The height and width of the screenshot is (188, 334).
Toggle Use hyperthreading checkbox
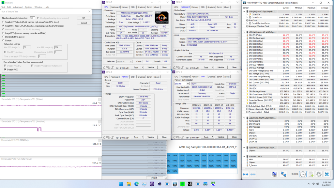pyautogui.click(x=38, y=18)
